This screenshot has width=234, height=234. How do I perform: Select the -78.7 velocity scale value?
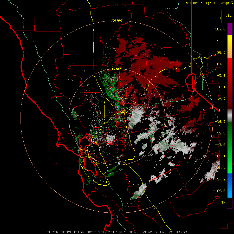220,168
